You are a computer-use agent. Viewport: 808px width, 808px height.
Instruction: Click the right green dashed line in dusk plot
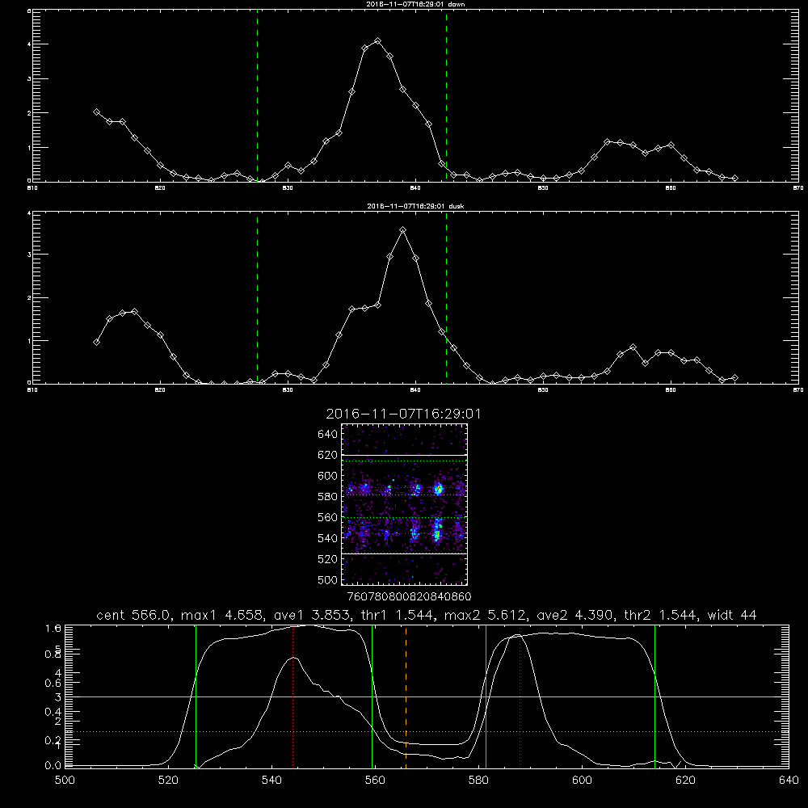[446, 297]
